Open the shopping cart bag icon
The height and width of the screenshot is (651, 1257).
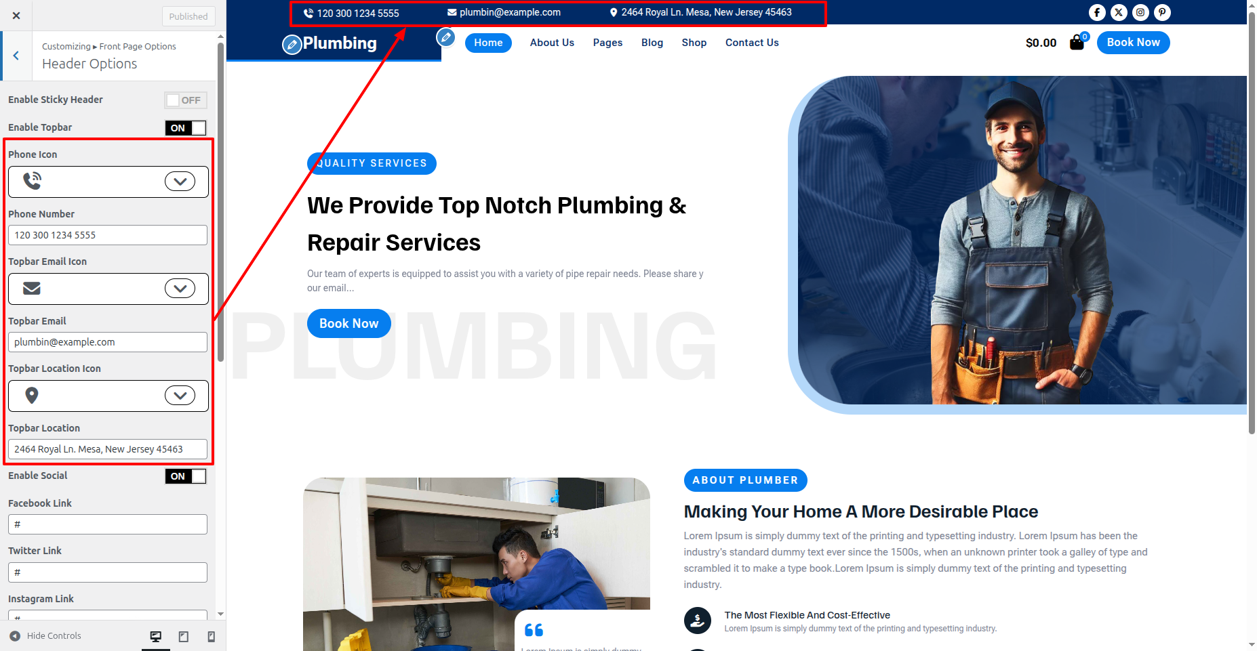[1077, 43]
